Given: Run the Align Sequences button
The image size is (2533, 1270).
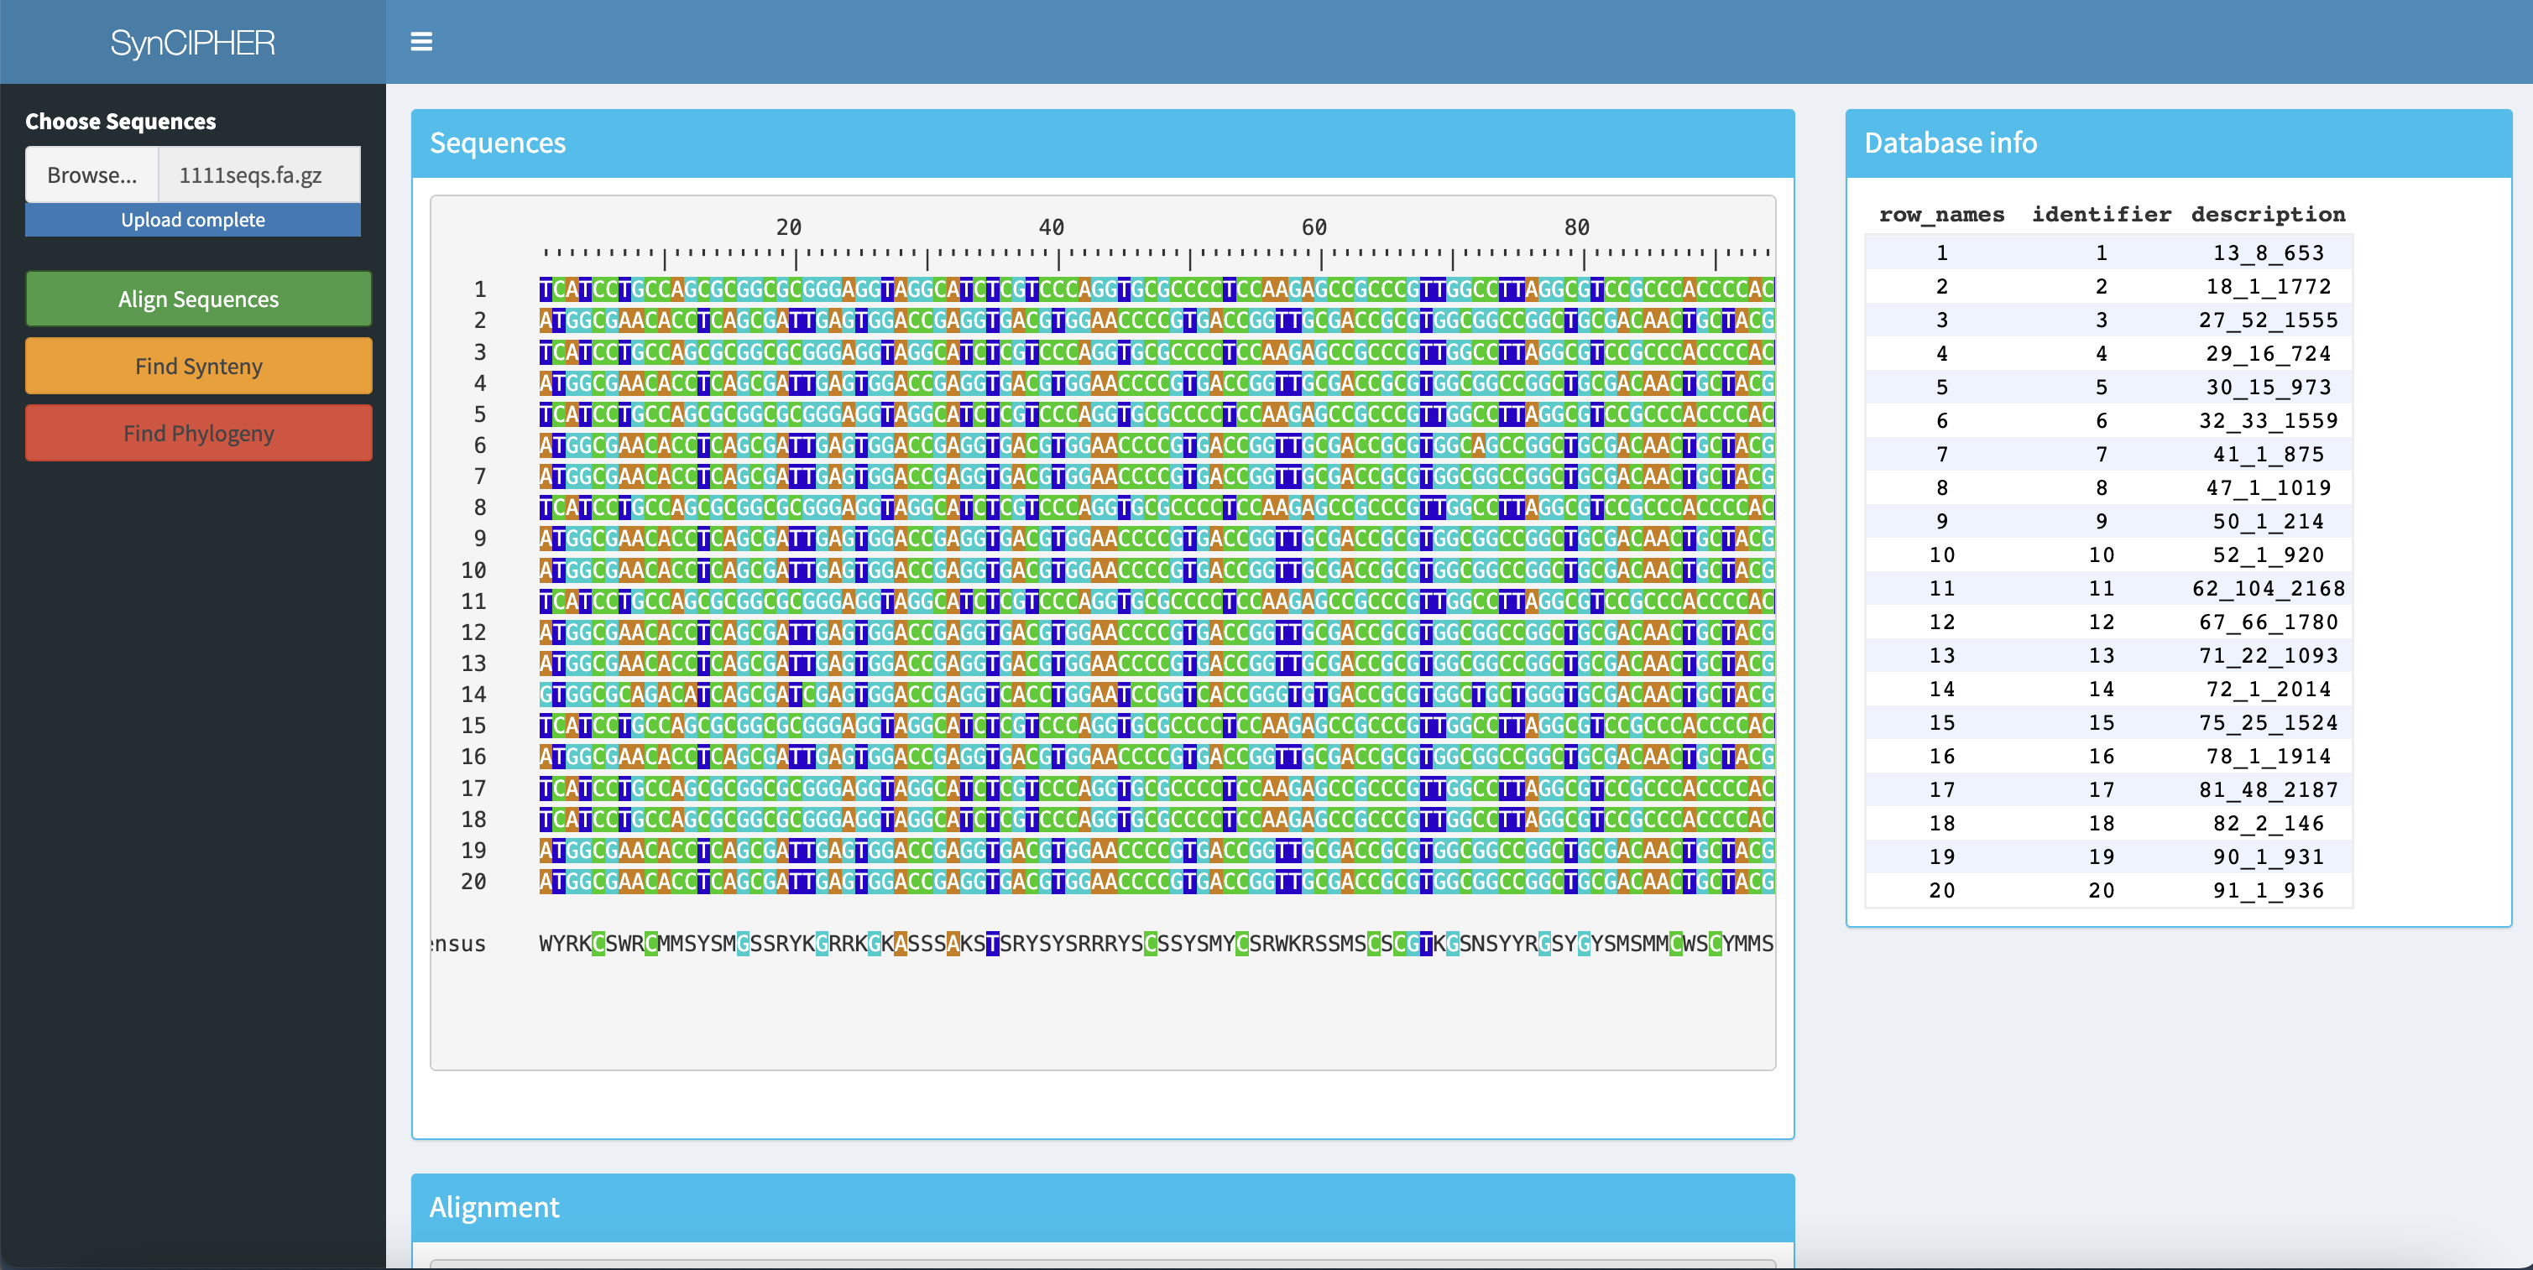Looking at the screenshot, I should [x=199, y=299].
